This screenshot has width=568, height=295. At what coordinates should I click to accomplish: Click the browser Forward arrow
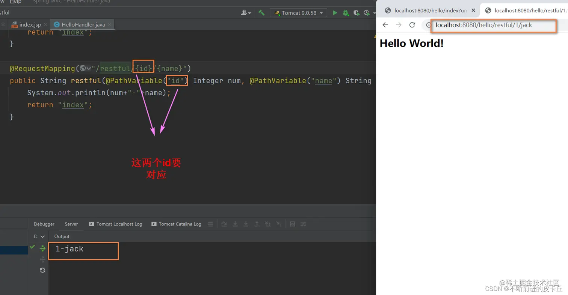click(x=399, y=25)
